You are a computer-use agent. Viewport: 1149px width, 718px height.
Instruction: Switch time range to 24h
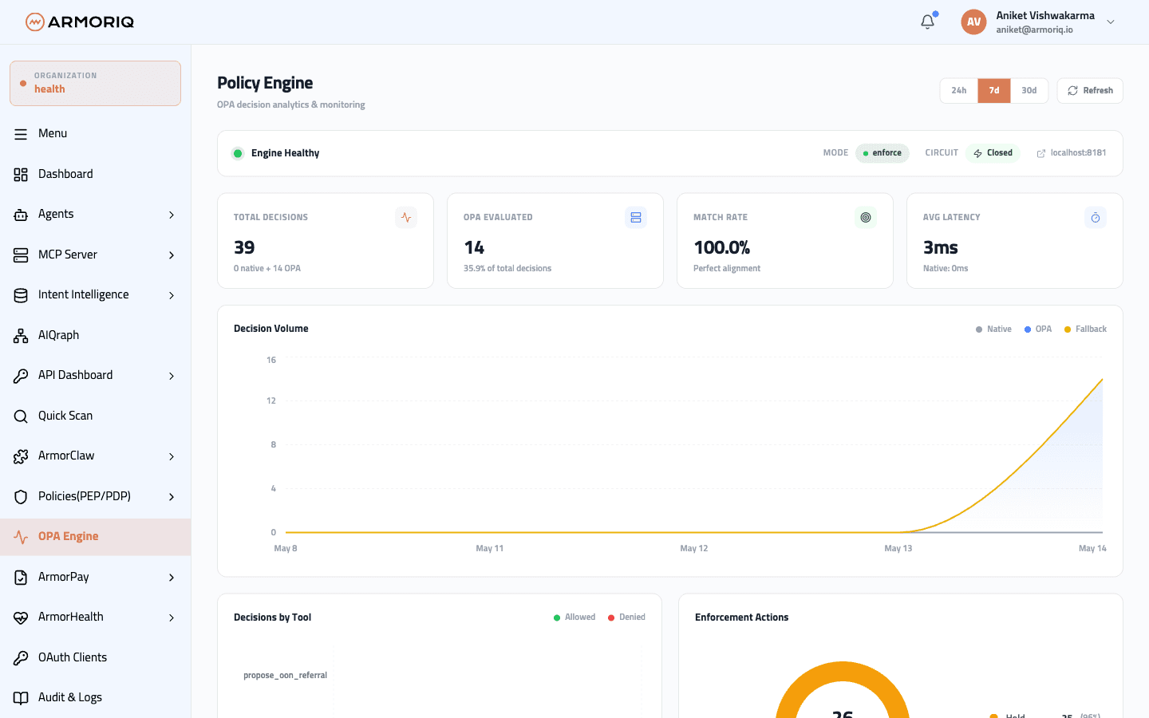click(959, 91)
